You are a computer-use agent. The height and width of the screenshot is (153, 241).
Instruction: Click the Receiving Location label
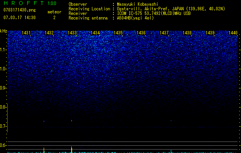(x=89, y=9)
